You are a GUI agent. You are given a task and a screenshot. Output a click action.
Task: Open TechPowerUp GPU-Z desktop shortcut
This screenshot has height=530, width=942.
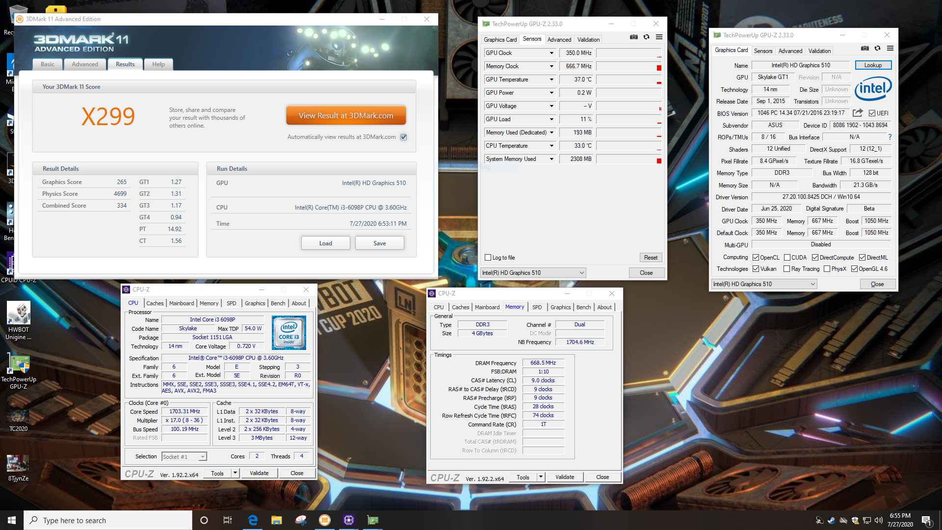(19, 371)
